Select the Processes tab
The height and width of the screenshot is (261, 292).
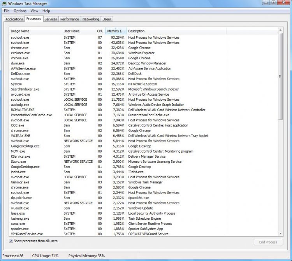click(x=34, y=19)
